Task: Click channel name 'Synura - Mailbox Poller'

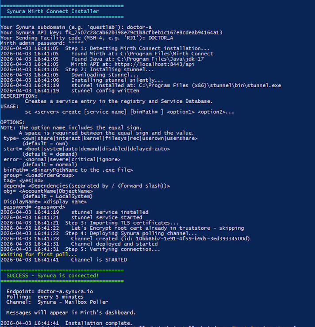Action: (x=73, y=302)
